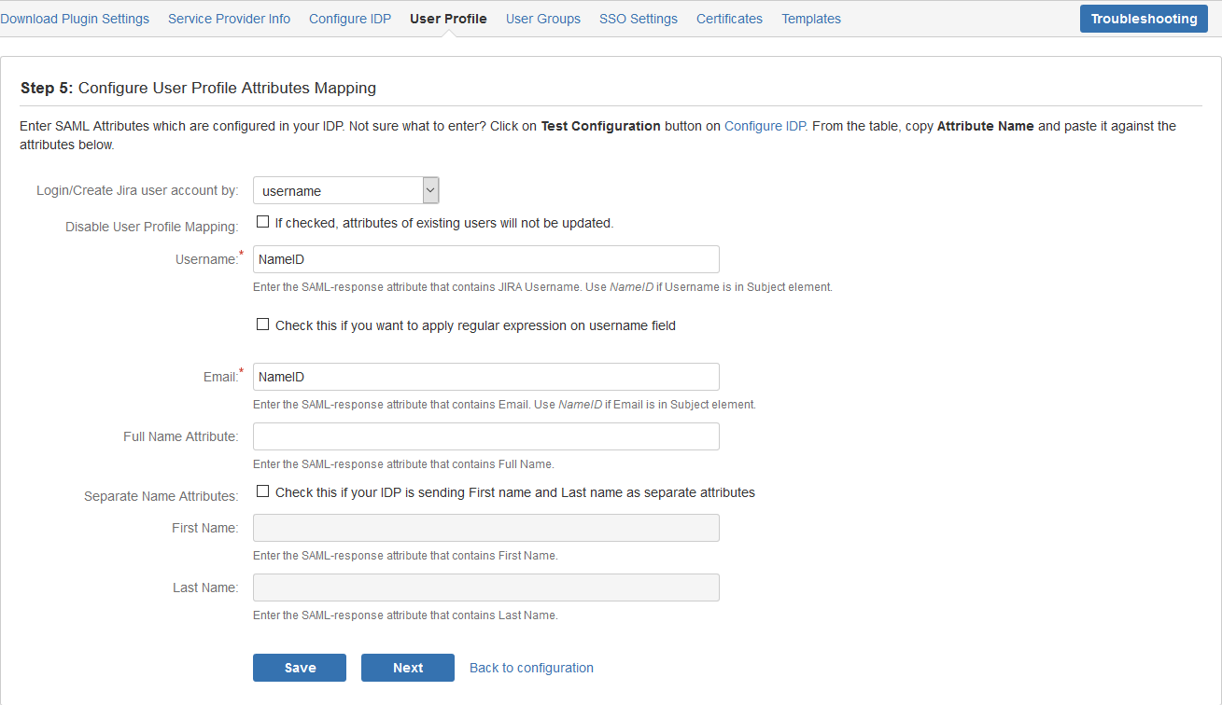Click the 'Full Name Attribute:' label
Screen dimensions: 1222x705
point(181,436)
